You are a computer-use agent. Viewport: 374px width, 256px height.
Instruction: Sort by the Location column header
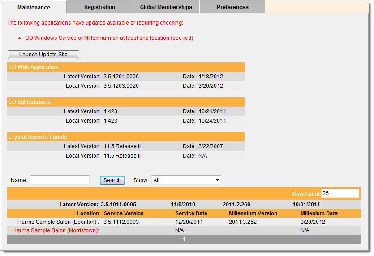(88, 213)
